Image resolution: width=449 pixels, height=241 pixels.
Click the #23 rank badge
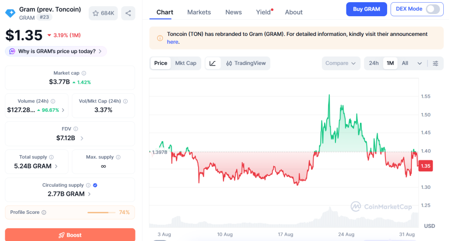44,17
